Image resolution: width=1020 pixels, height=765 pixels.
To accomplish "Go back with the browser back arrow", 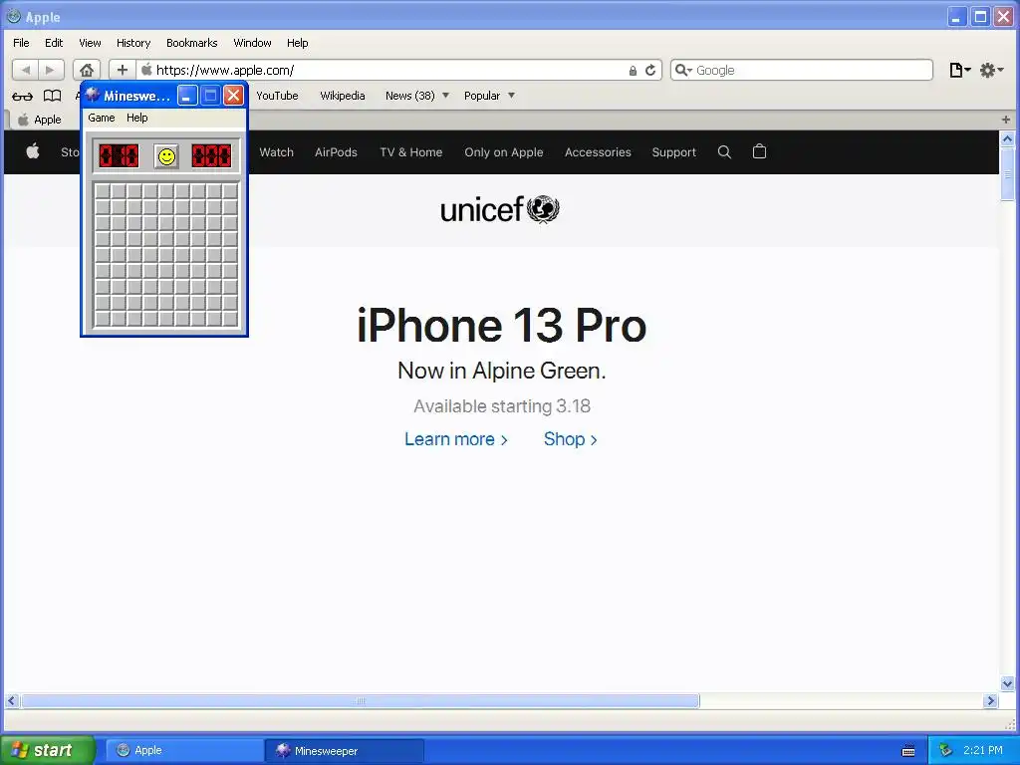I will [25, 70].
